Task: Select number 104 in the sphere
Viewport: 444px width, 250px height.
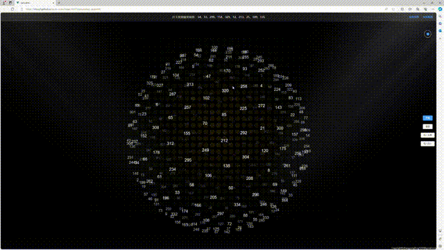Action: [176, 76]
